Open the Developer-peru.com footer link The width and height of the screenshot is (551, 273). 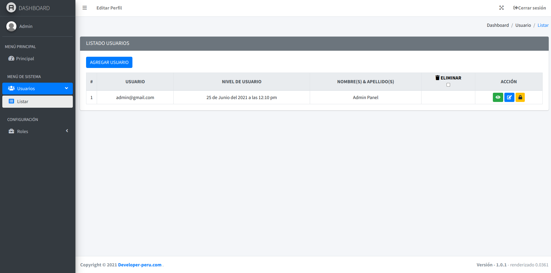(x=140, y=265)
